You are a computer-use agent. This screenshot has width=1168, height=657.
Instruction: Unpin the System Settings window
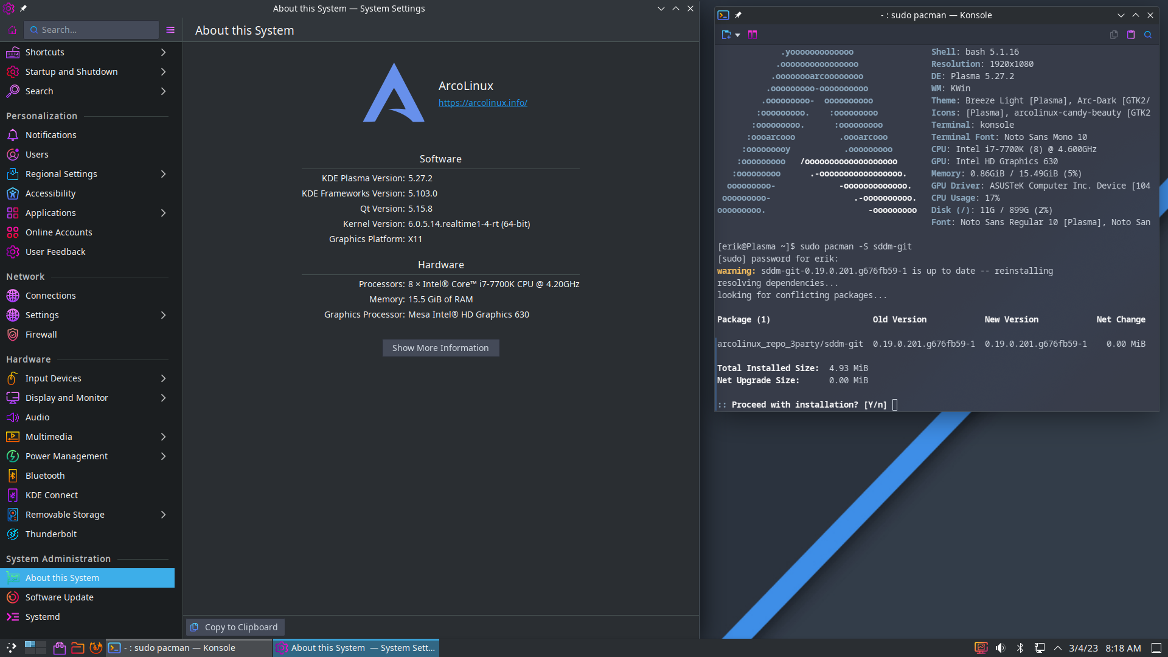[x=24, y=9]
